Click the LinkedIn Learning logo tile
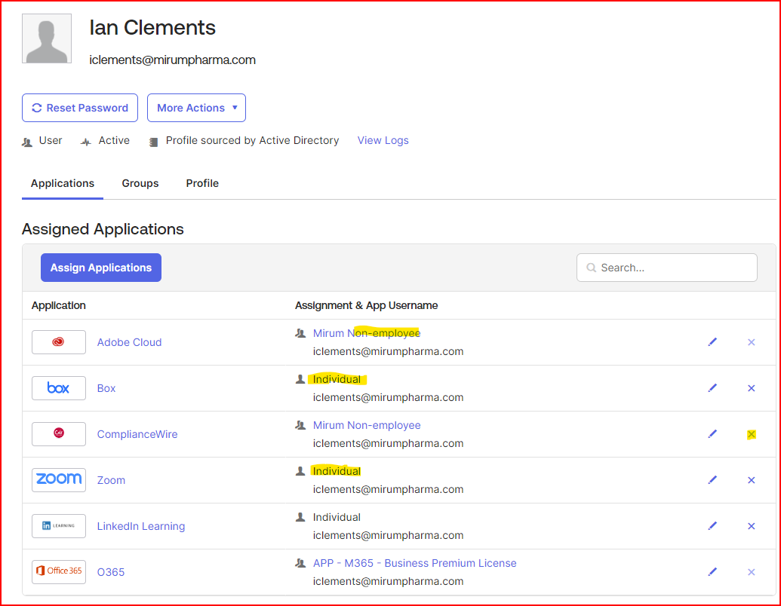781x606 pixels. point(59,526)
